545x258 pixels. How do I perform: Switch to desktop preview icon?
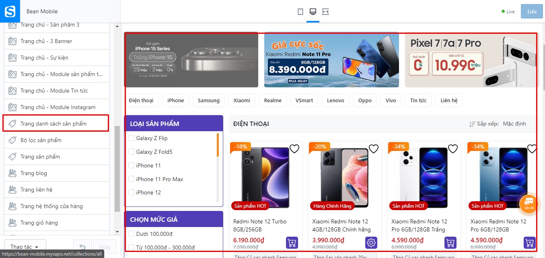click(x=313, y=12)
